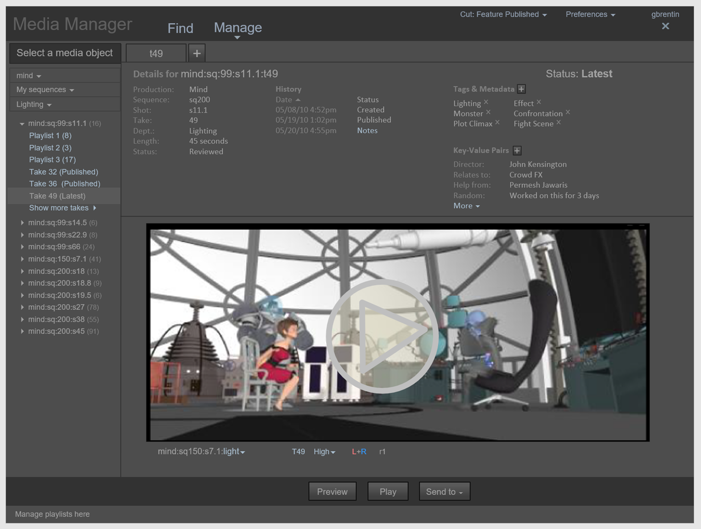
Task: Open the Notes link in History
Action: click(367, 131)
